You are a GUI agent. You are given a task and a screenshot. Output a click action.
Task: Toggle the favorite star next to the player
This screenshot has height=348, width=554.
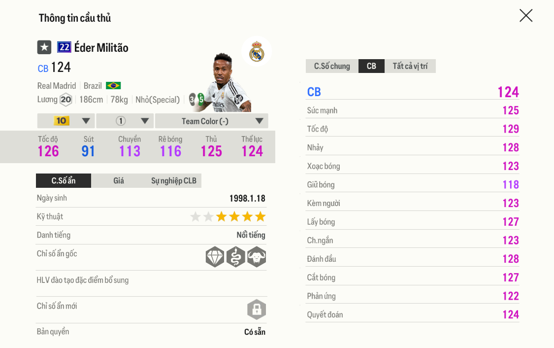(44, 47)
